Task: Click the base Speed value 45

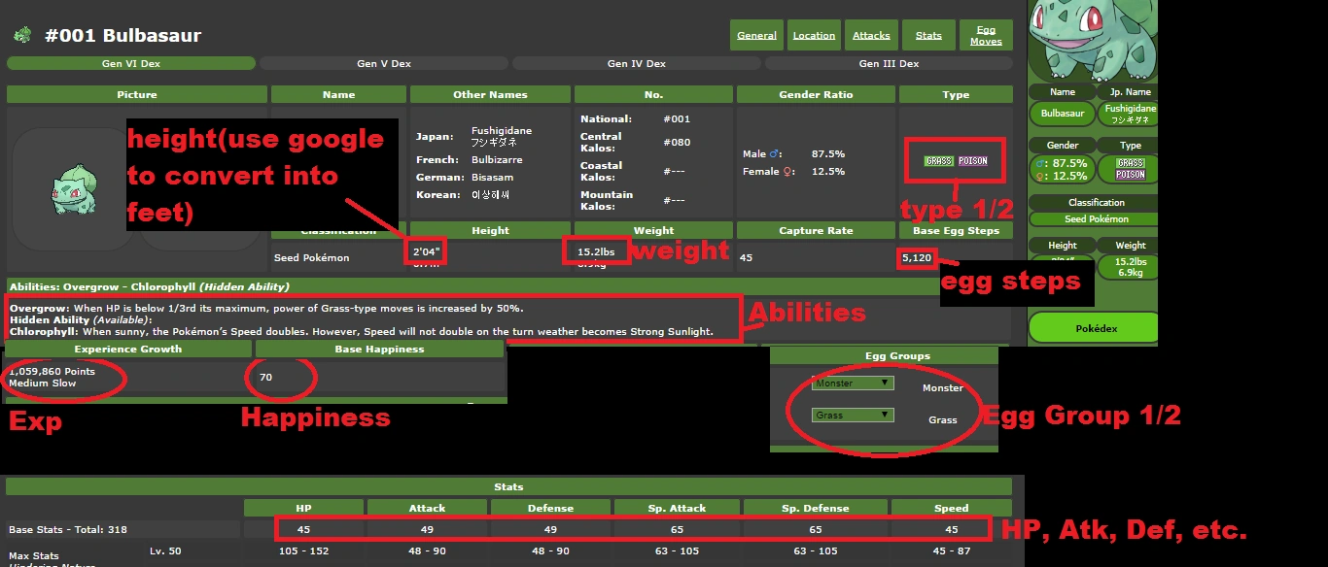Action: pos(951,529)
